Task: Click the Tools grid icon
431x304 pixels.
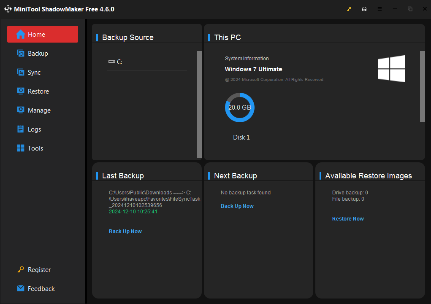Action: coord(21,148)
